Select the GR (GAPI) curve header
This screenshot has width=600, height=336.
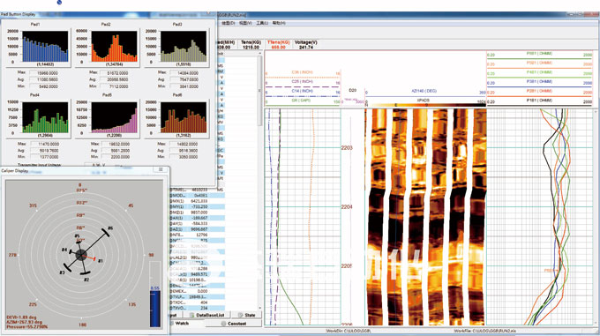303,101
